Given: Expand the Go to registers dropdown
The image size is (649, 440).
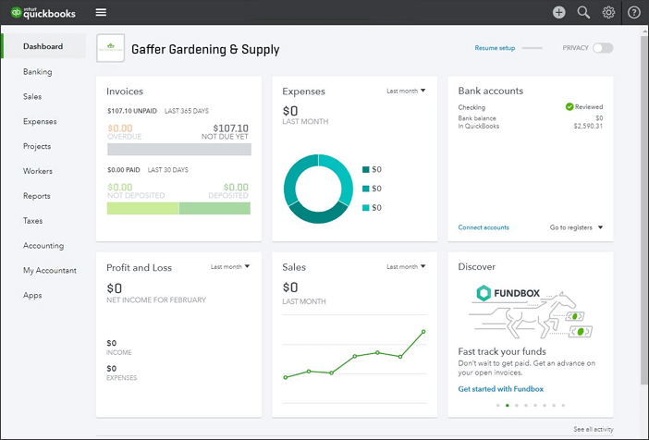Looking at the screenshot, I should (x=576, y=227).
